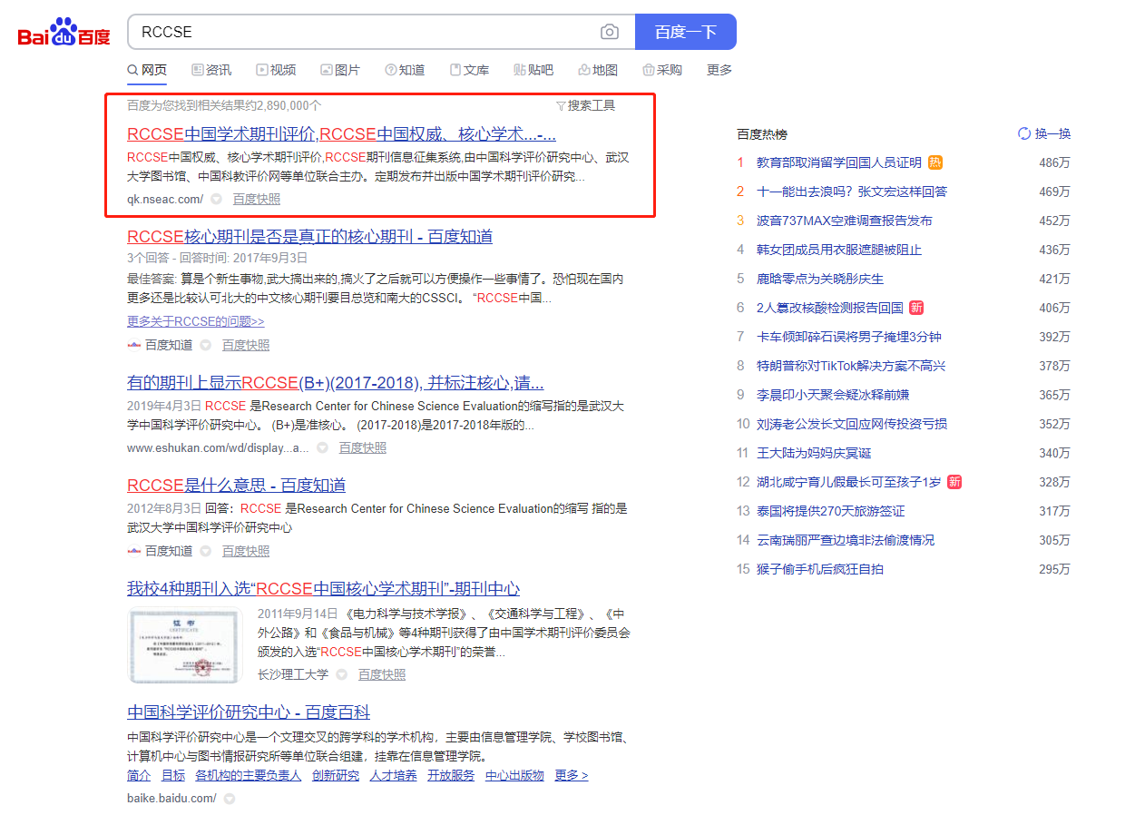Open RCCSE核心期刊是否是真正的核心期刊 result
1135x825 pixels.
point(309,237)
